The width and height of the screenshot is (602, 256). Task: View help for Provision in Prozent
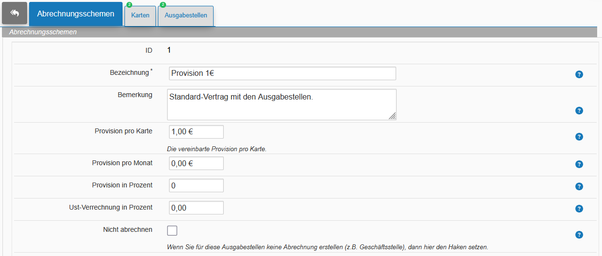579,186
